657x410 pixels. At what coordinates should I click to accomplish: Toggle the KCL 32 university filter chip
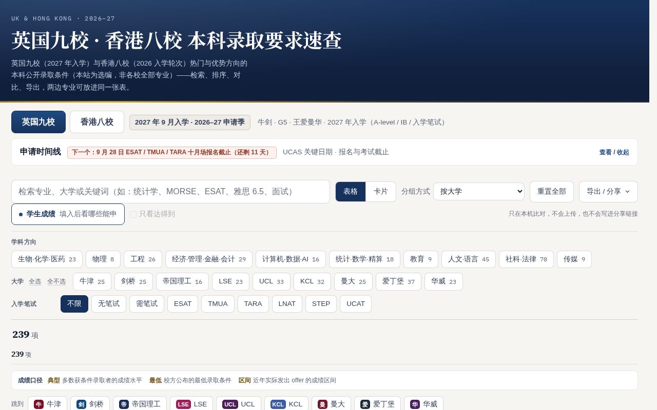(312, 281)
